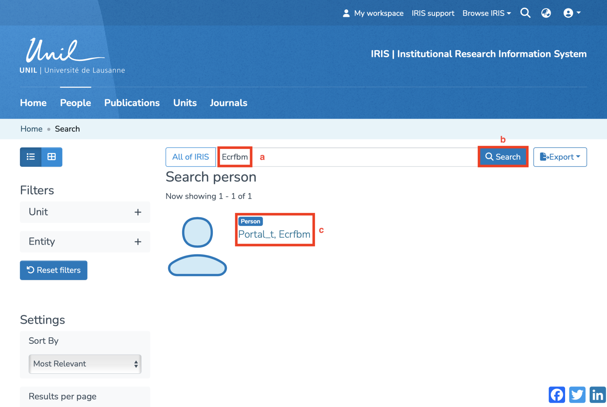Switch to list view layout
This screenshot has height=407, width=607.
(31, 157)
